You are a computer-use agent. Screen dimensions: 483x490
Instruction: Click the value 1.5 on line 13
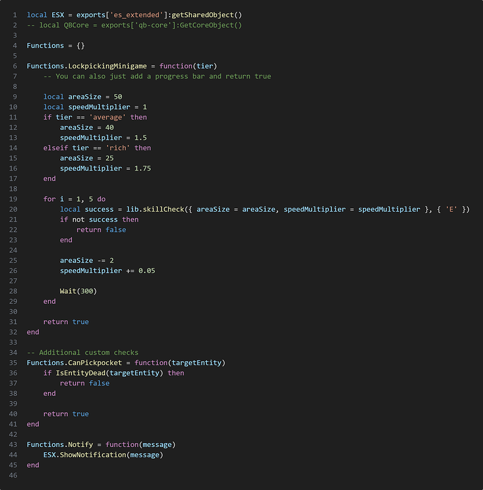[140, 138]
